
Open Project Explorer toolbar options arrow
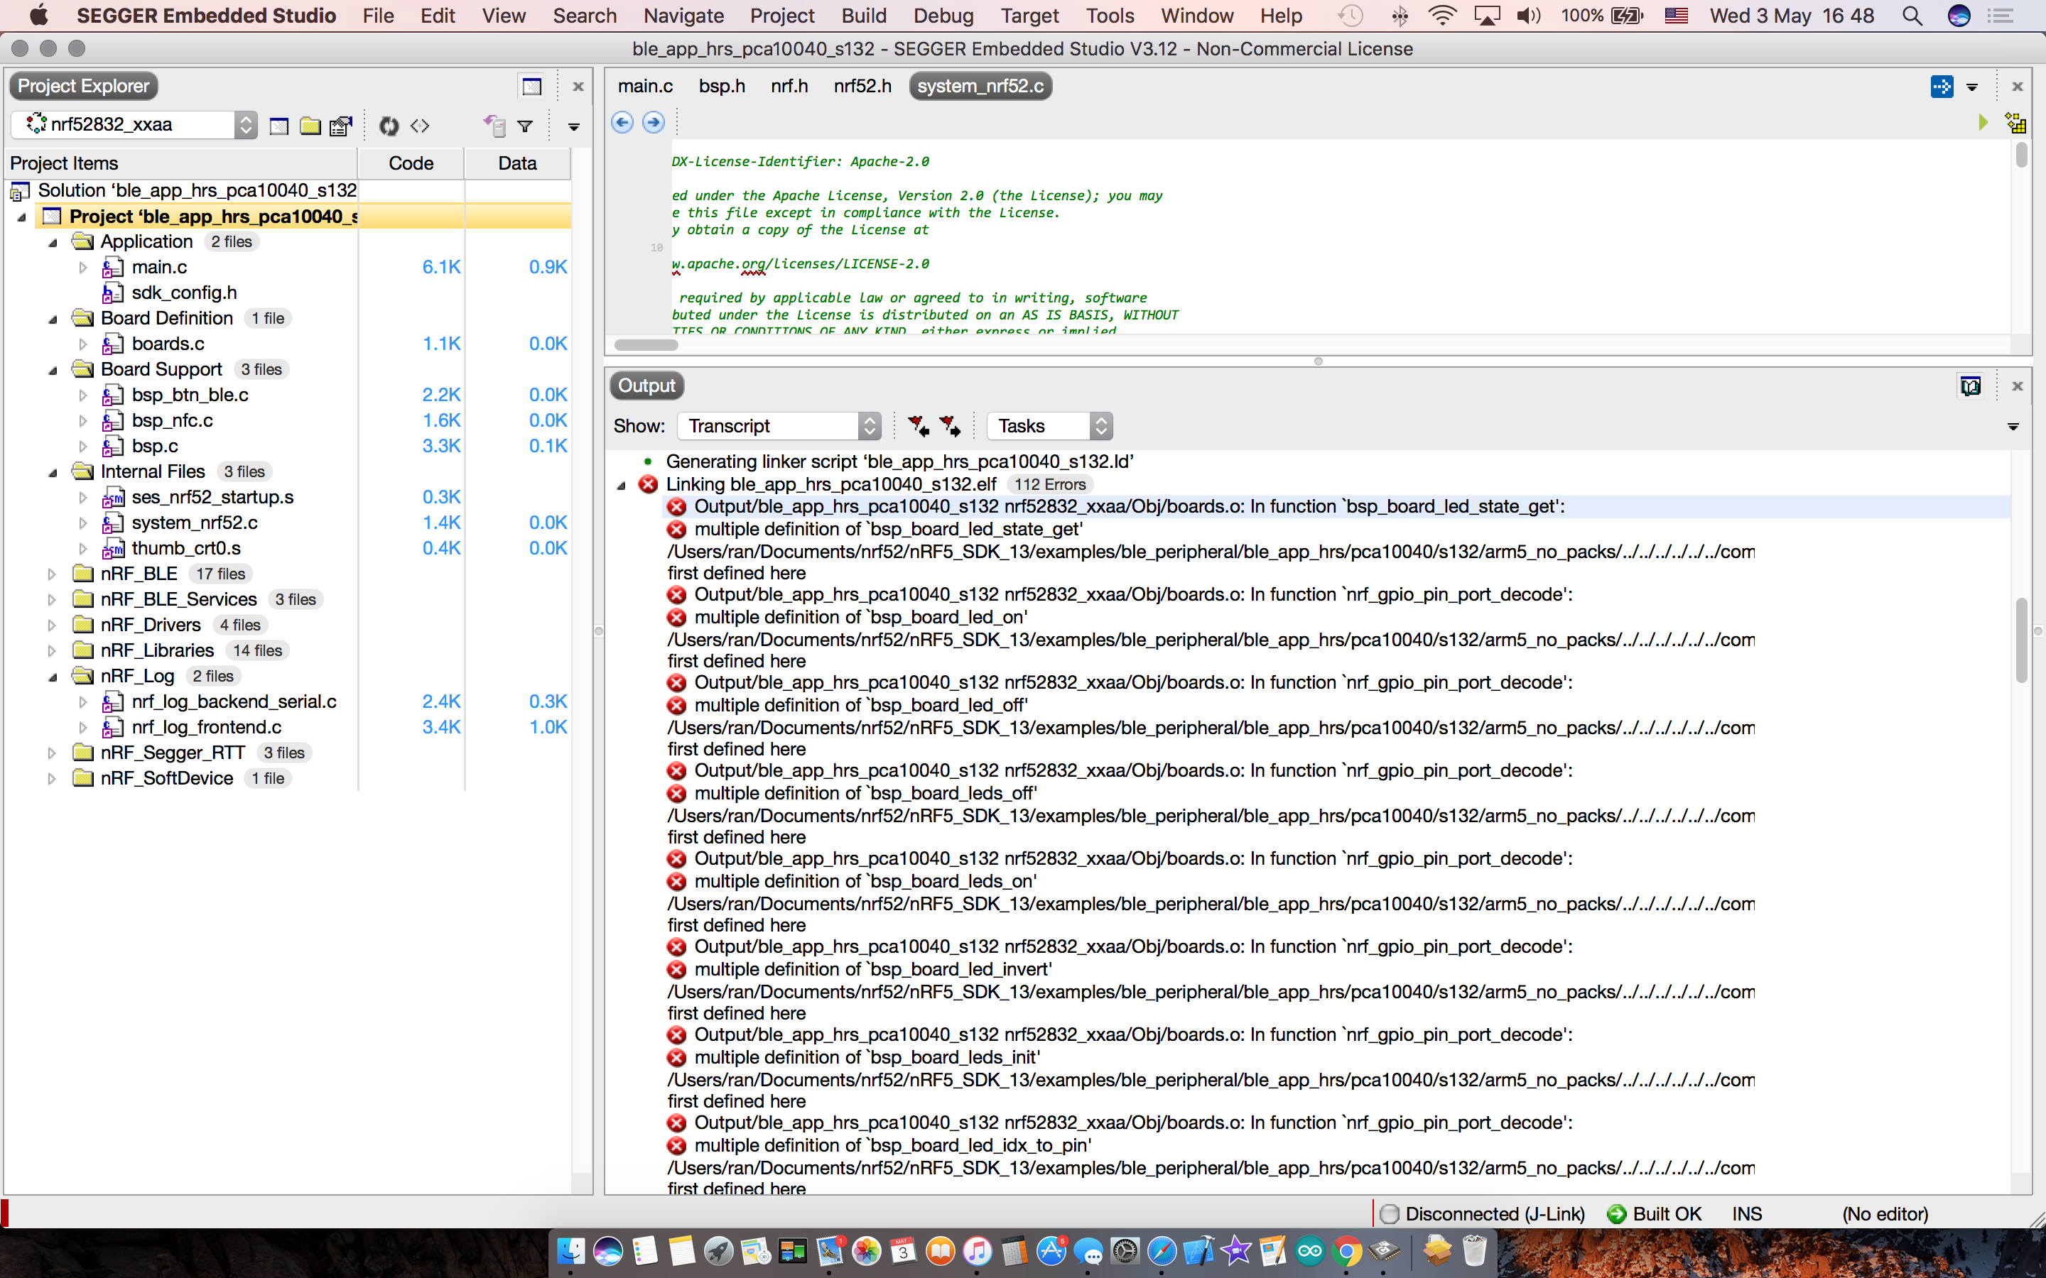(x=573, y=128)
